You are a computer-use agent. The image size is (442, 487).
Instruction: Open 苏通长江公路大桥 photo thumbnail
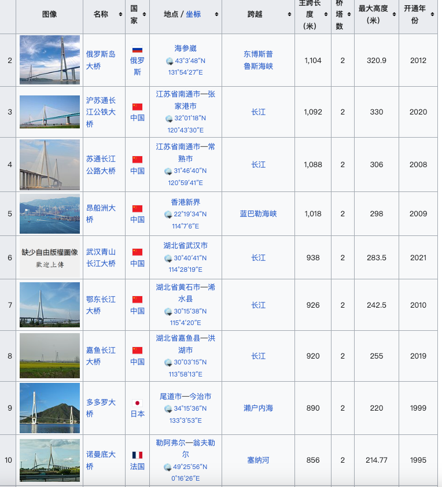click(50, 165)
